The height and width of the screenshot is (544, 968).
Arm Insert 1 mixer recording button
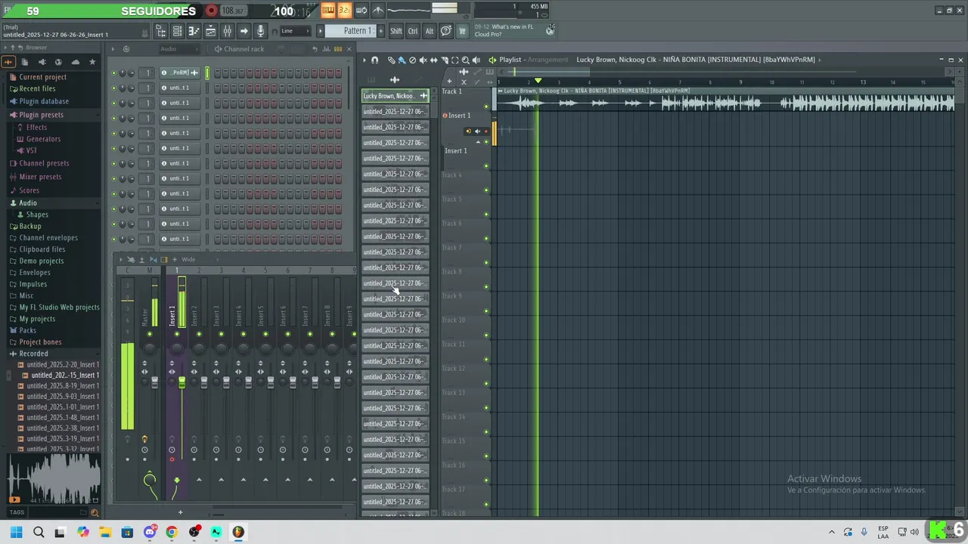[172, 459]
